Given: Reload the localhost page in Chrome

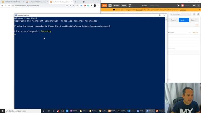Looking at the screenshot, I should pyautogui.click(x=9, y=6).
